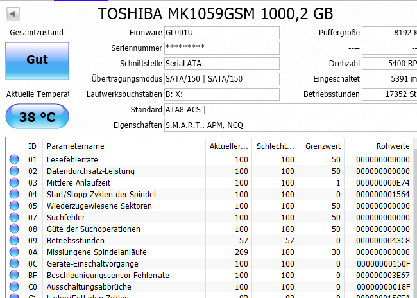The height and width of the screenshot is (298, 417).
Task: Click raw value 00000000018F
Action: coord(383,287)
